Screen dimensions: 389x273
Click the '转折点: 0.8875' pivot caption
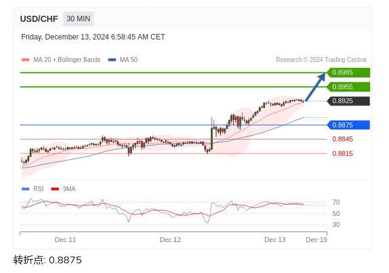click(47, 260)
